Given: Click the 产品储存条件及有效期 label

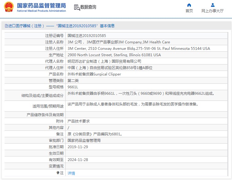Looking at the screenshot, I should click(x=45, y=115).
